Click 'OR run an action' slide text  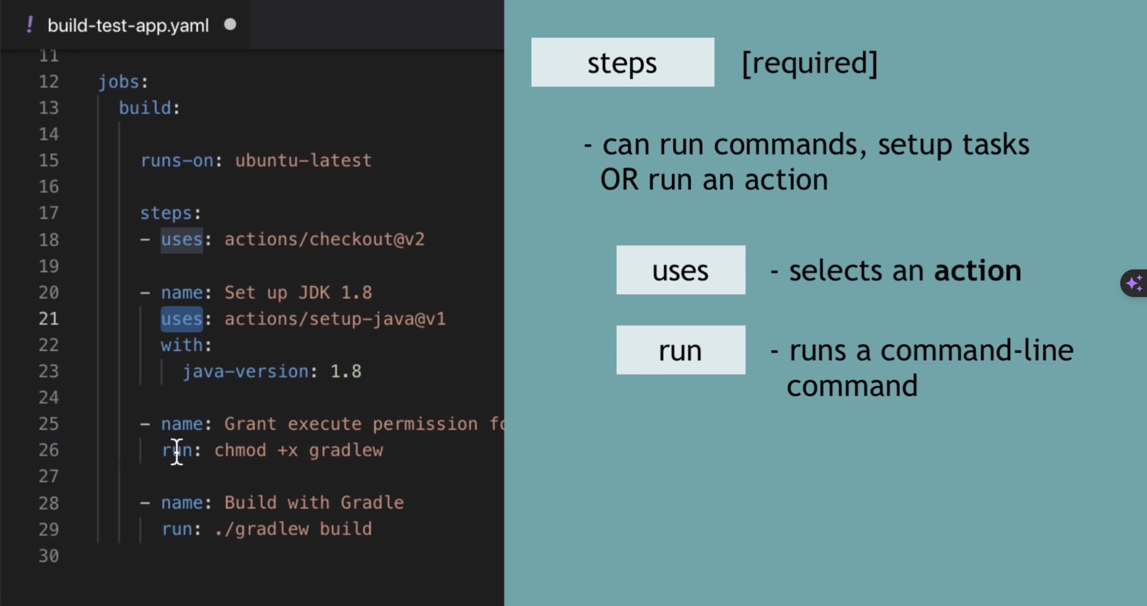point(714,179)
